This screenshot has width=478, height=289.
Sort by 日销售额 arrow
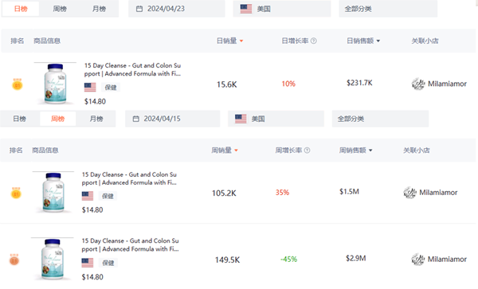[378, 41]
